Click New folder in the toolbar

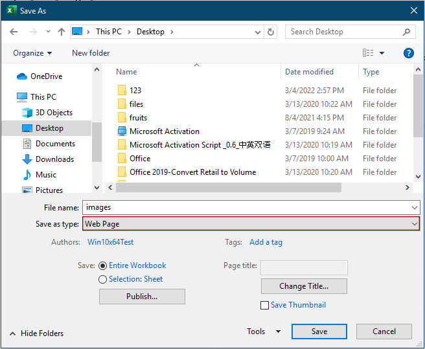pos(91,53)
